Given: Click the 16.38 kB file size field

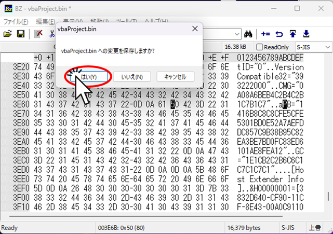Looking at the screenshot, I should (x=235, y=47).
